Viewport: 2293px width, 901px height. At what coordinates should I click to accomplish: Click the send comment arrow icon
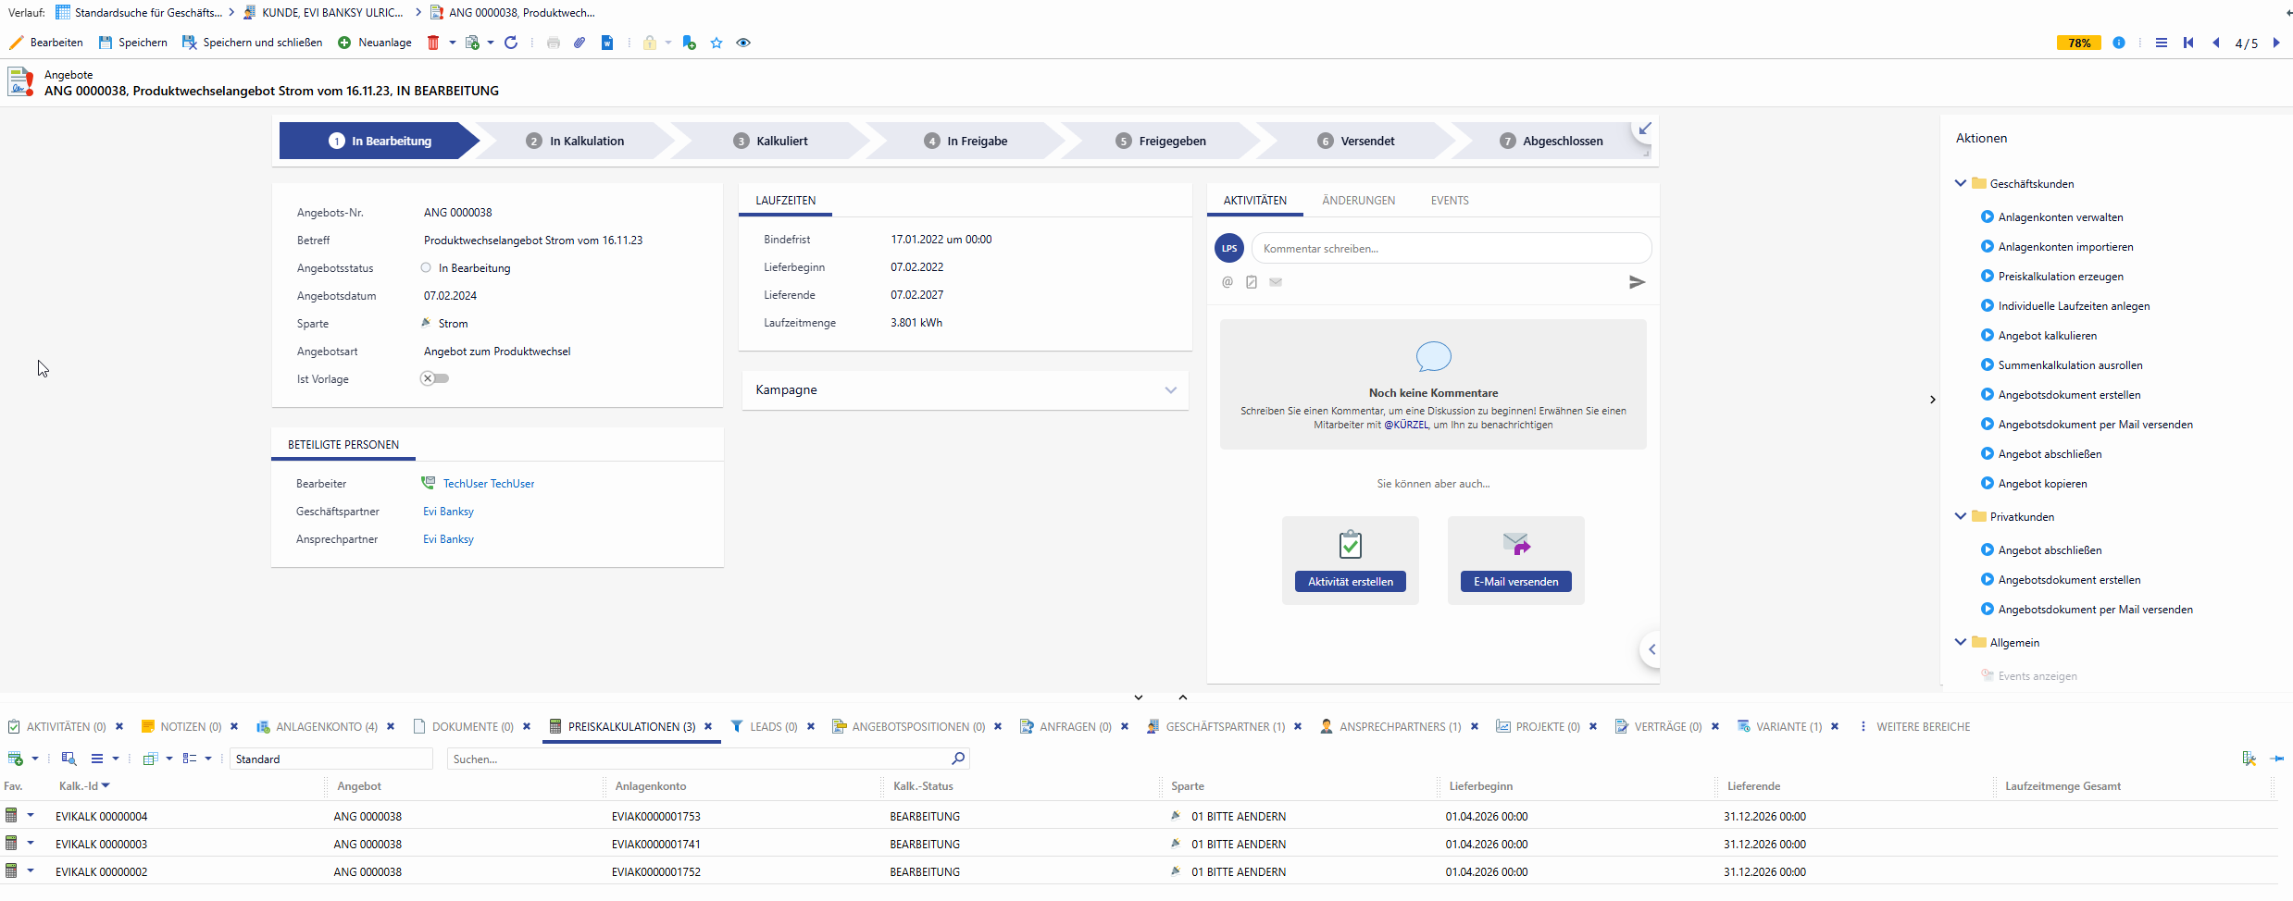click(1637, 282)
